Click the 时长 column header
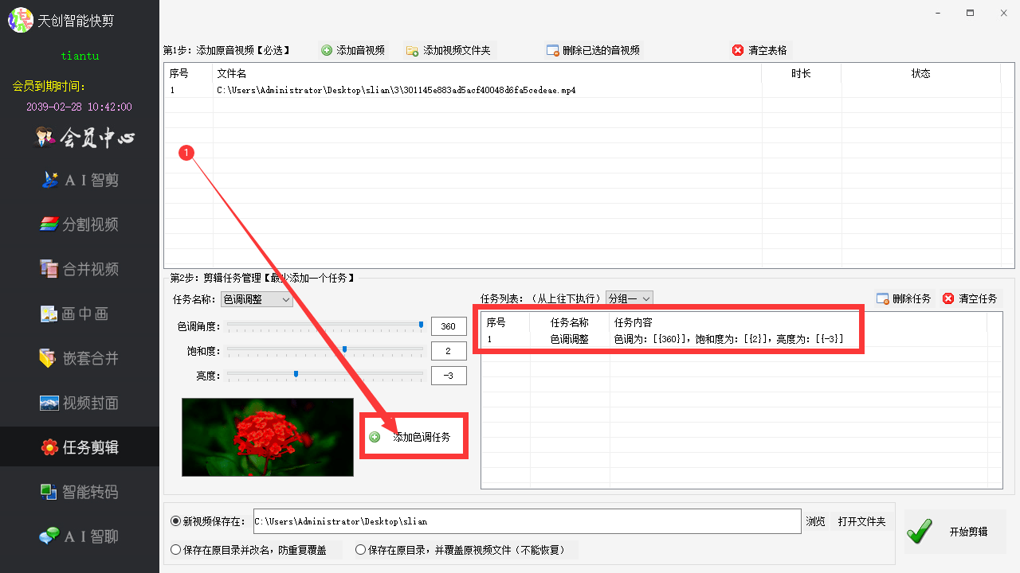The height and width of the screenshot is (573, 1020). 801,73
